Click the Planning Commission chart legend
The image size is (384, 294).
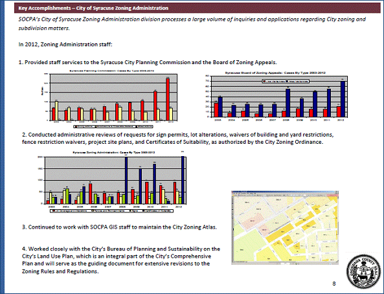point(113,126)
